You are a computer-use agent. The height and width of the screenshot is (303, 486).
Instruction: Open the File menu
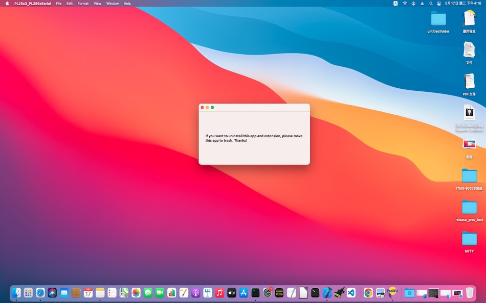point(59,4)
